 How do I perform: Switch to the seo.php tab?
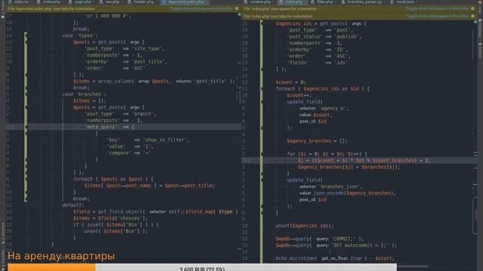click(110, 2)
